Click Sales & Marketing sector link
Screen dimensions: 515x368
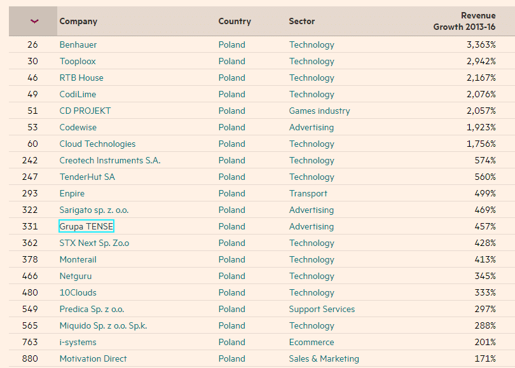pyautogui.click(x=324, y=359)
